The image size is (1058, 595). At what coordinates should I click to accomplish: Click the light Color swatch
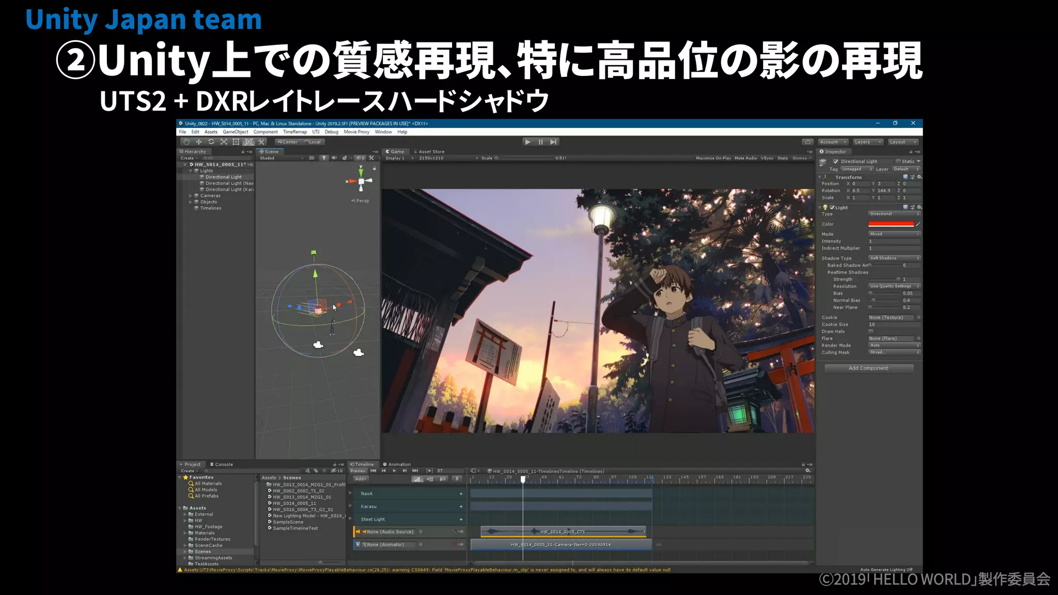click(x=891, y=224)
